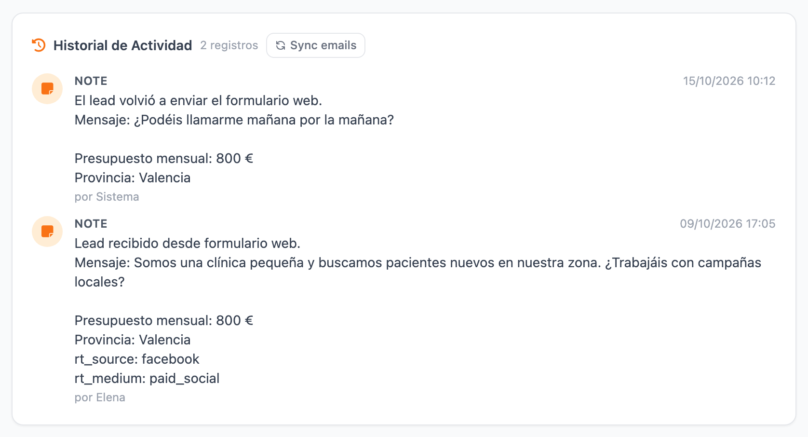Click the note icon dated 15/10/2026
The width and height of the screenshot is (808, 437).
point(47,89)
